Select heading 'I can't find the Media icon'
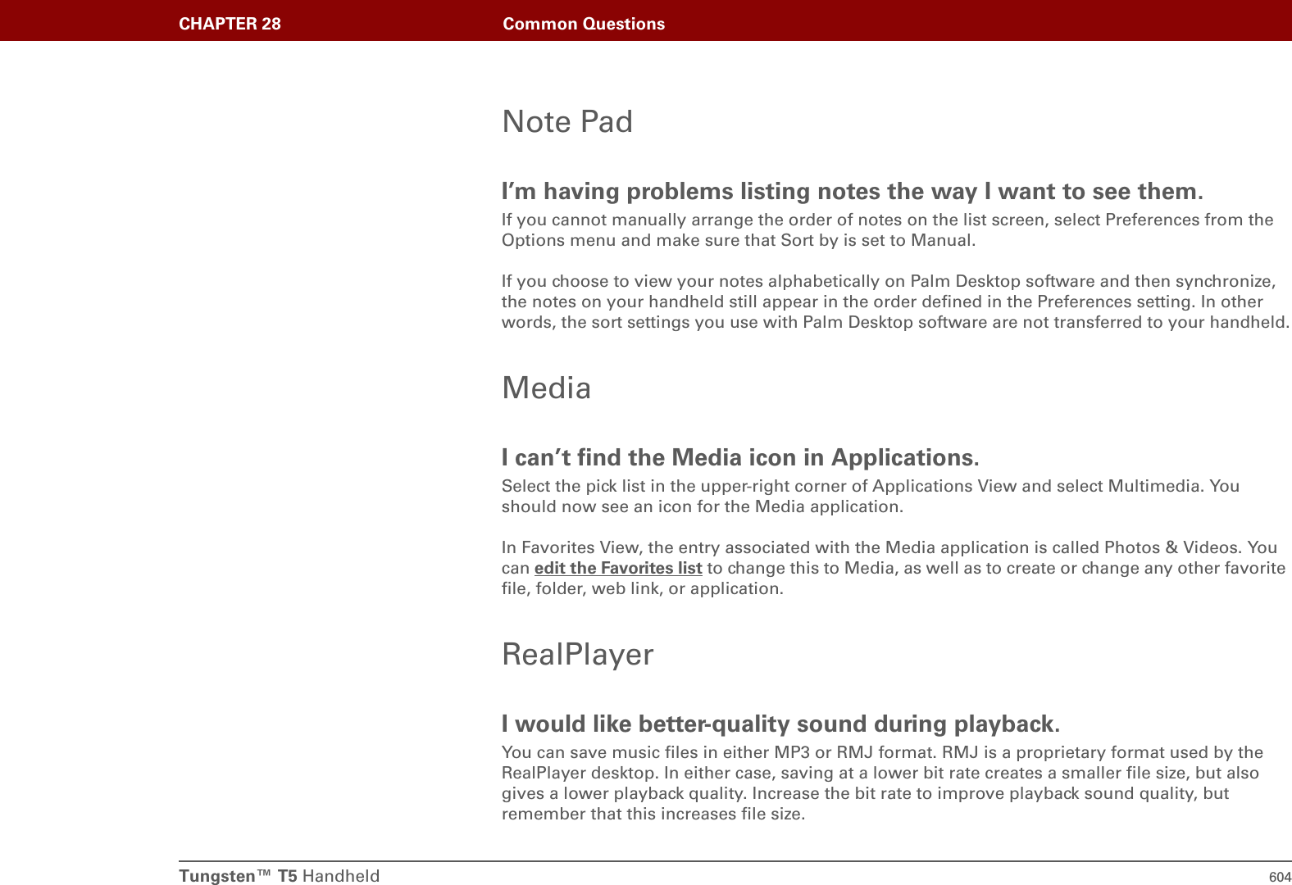 coord(740,457)
